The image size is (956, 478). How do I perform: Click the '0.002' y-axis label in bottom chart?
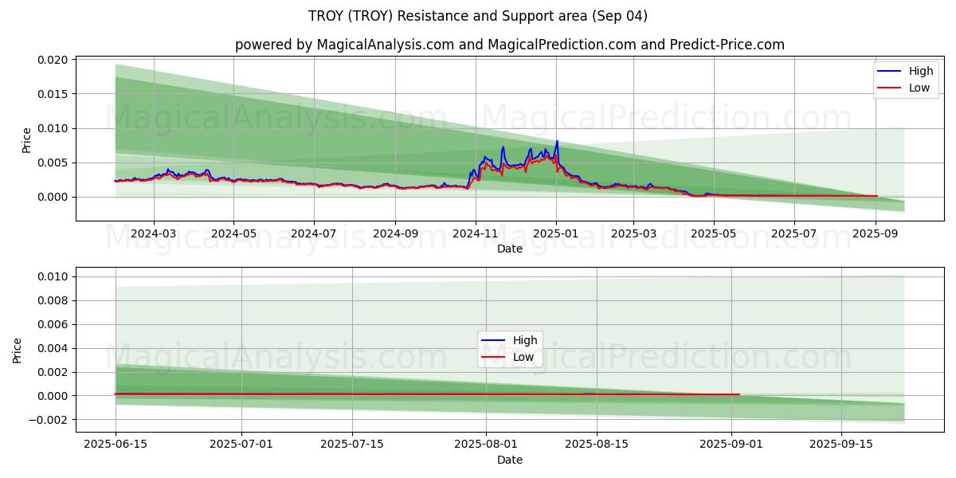coord(54,372)
